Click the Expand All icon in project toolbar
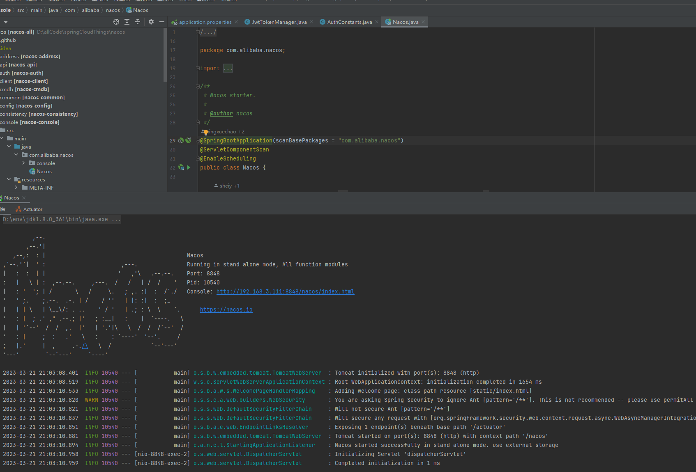 pos(127,22)
